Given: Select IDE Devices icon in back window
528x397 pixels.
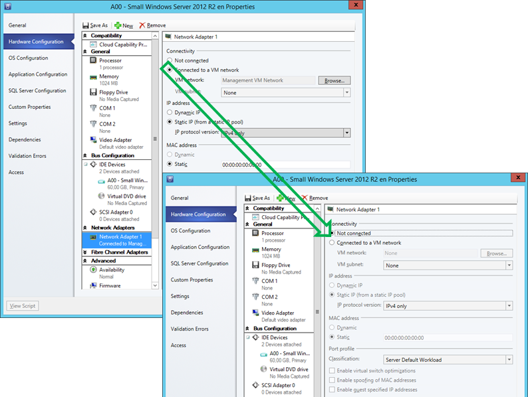Looking at the screenshot, I should [93, 165].
